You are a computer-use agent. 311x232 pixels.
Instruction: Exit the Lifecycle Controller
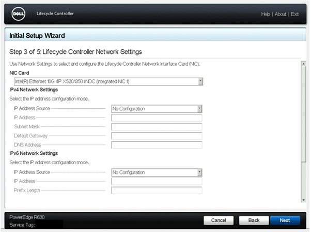[x=294, y=14]
